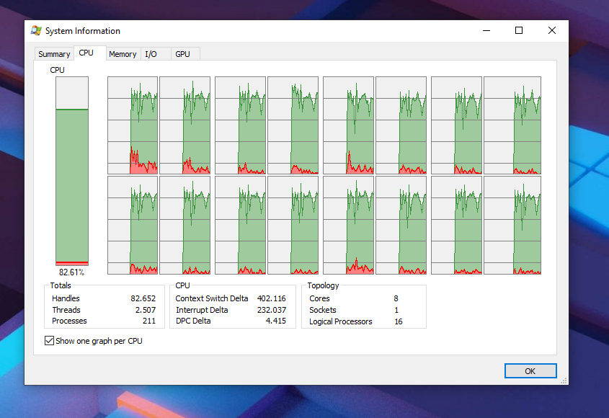This screenshot has width=609, height=418.
Task: Select the bottom-left per-CPU graph
Action: pyautogui.click(x=133, y=226)
